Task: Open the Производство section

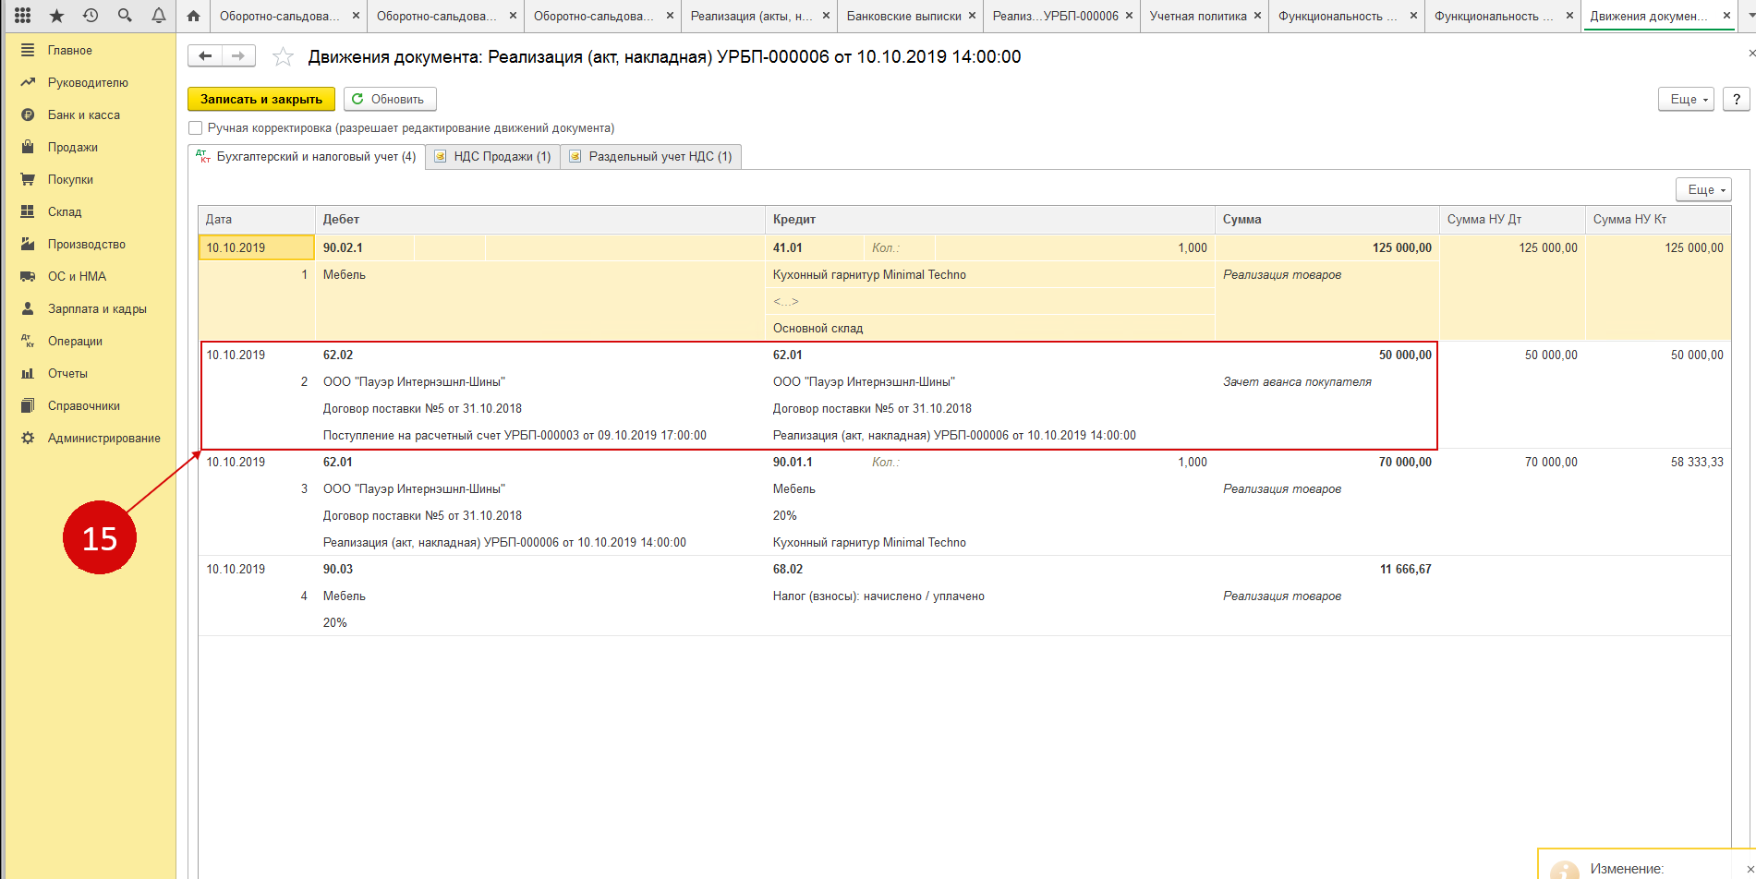Action: [x=87, y=244]
